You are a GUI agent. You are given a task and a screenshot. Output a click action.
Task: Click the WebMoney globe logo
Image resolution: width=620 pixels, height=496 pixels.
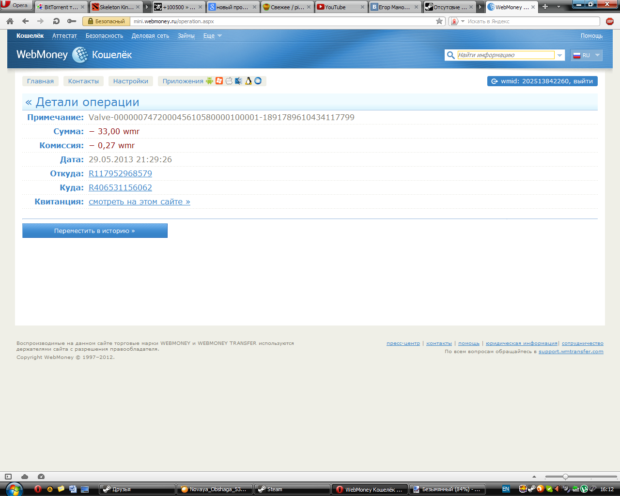[x=80, y=55]
